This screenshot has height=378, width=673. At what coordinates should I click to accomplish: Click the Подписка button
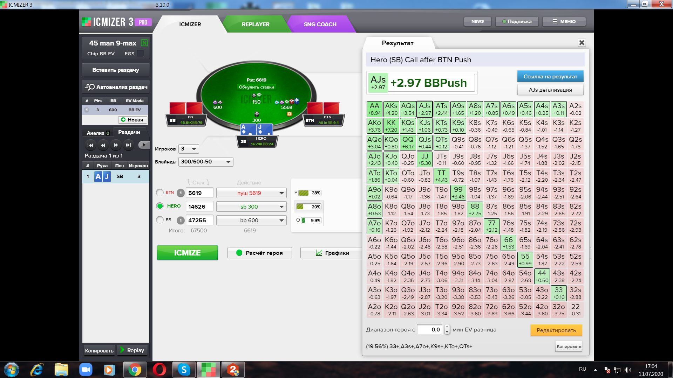(x=517, y=21)
